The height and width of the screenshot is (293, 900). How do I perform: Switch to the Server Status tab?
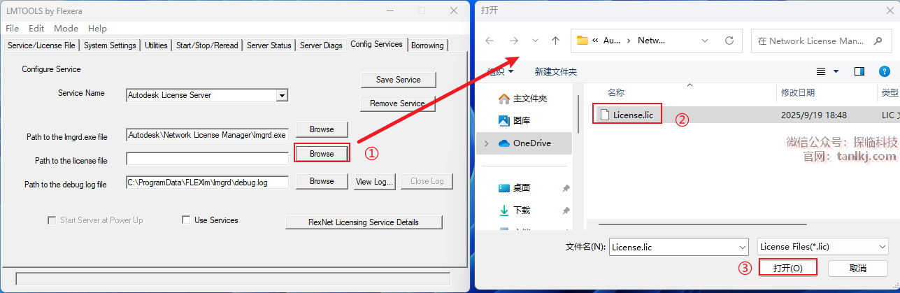[269, 45]
